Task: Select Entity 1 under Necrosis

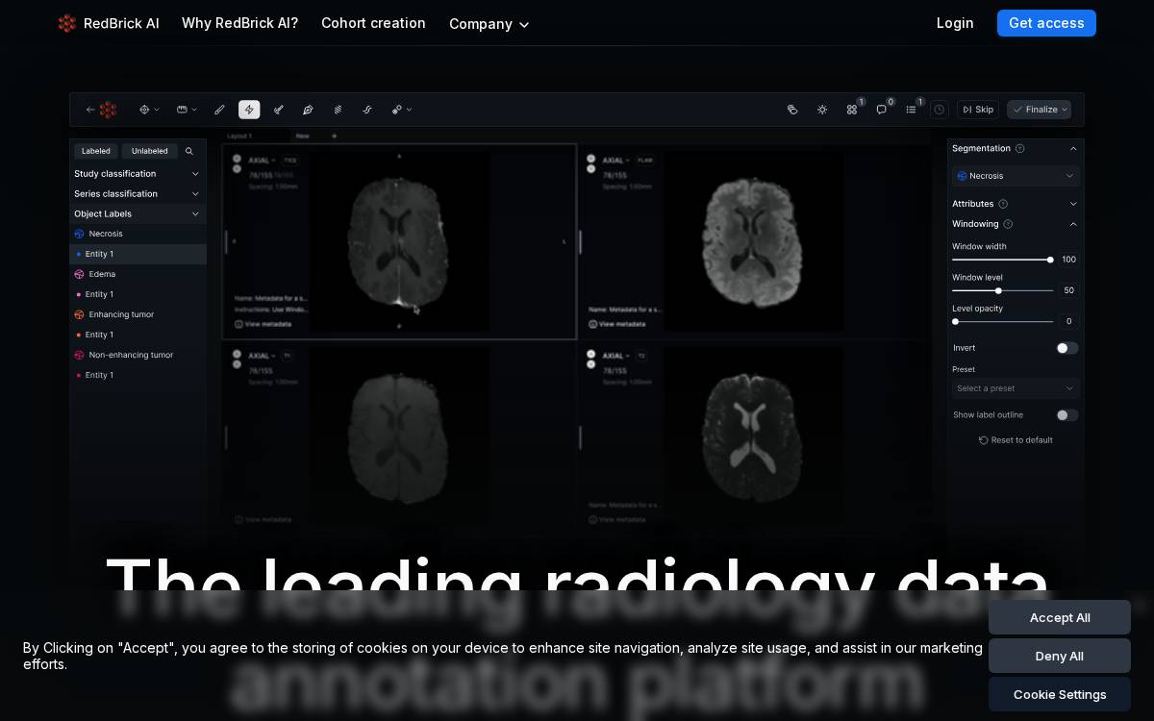Action: (138, 254)
